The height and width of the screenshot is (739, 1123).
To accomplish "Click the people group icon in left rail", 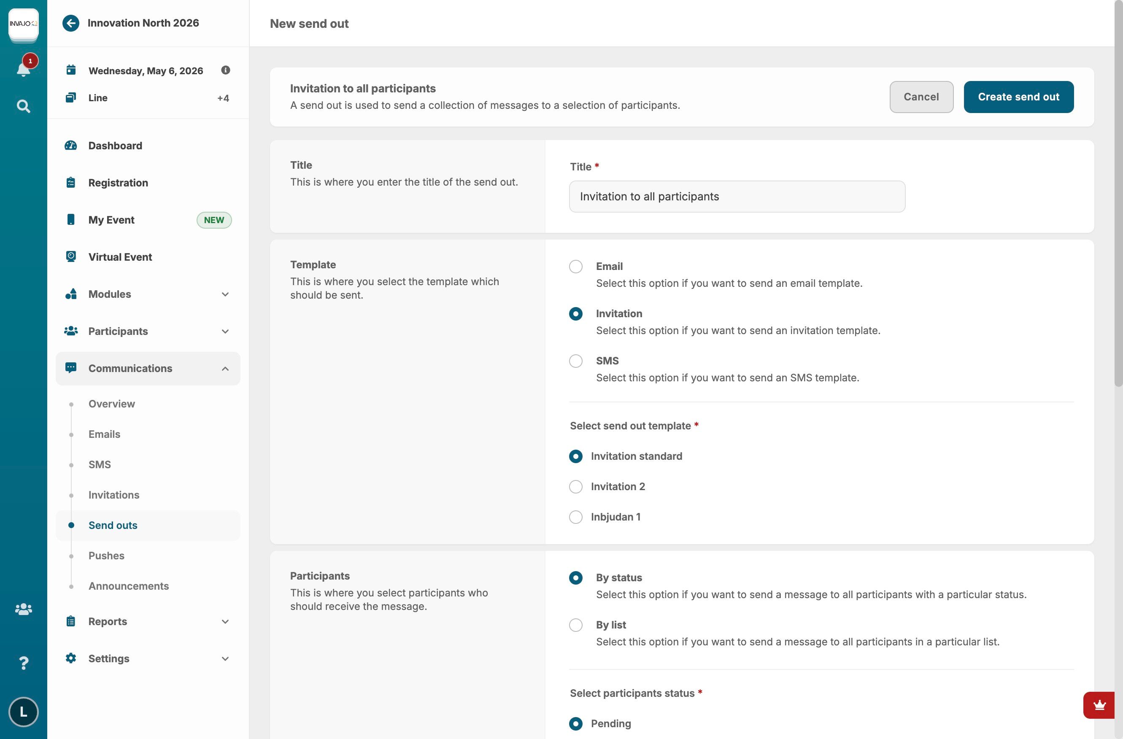I will (x=23, y=609).
